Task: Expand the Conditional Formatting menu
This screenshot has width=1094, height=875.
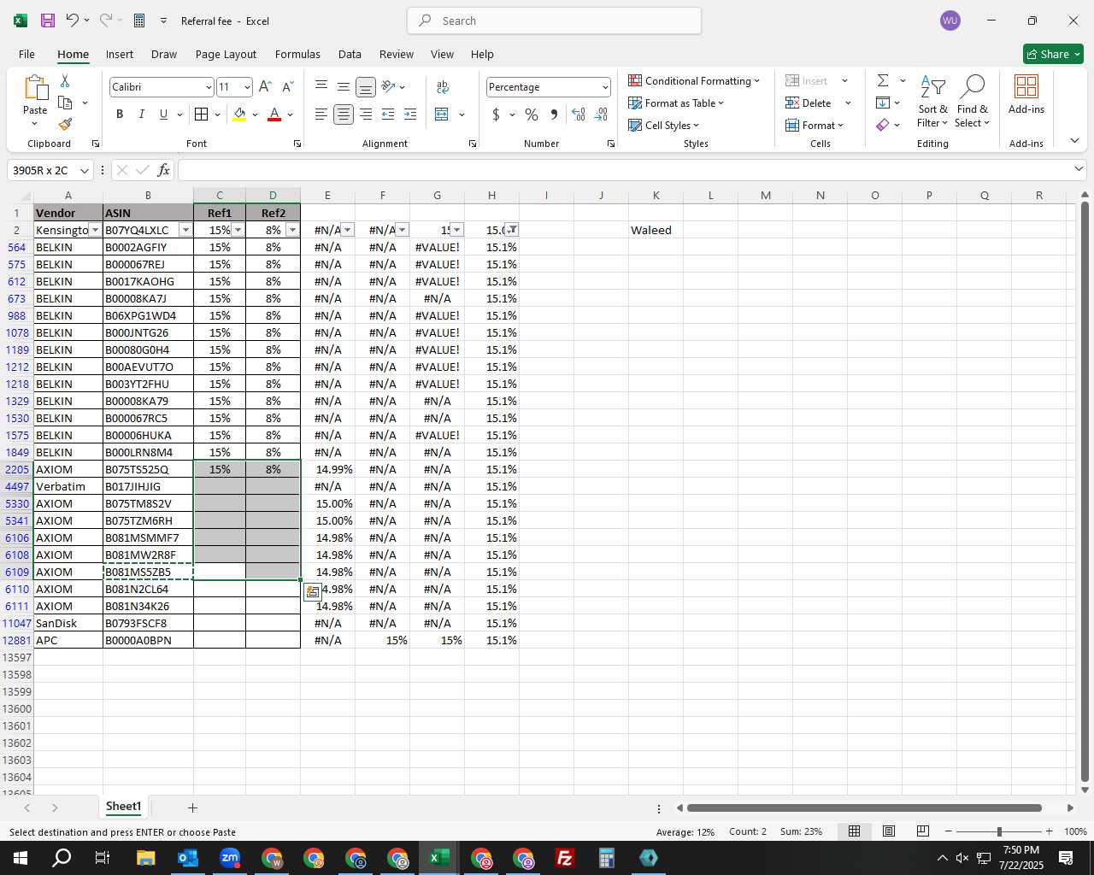Action: (693, 80)
